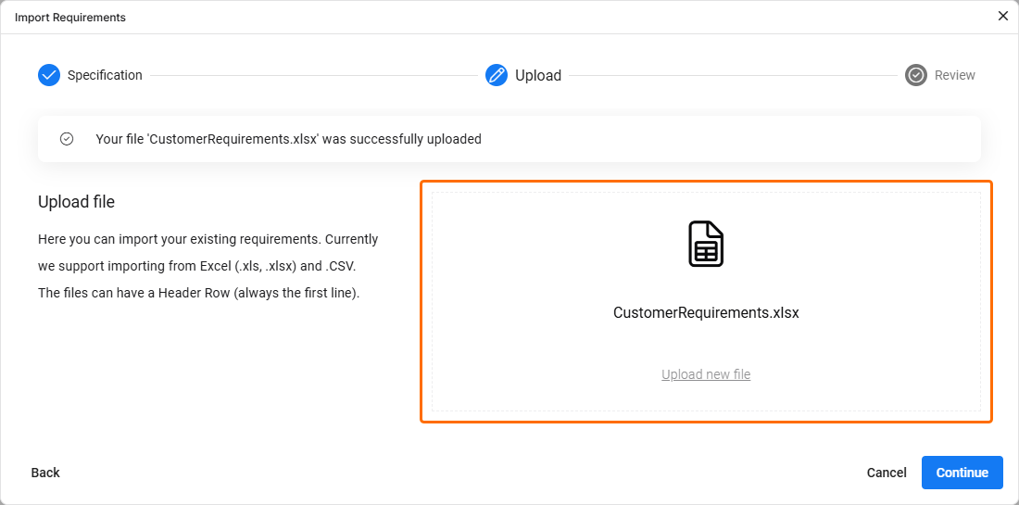Click the Upload step pencil icon
The image size is (1019, 505).
[497, 75]
